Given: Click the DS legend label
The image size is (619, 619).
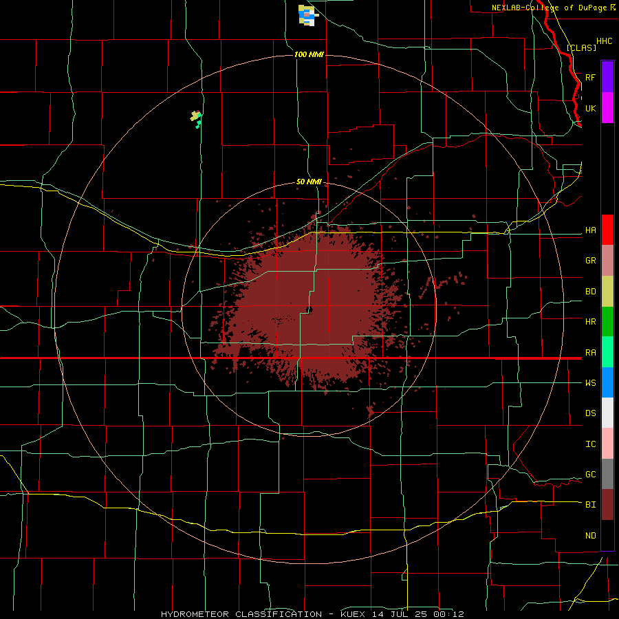Looking at the screenshot, I should click(590, 413).
